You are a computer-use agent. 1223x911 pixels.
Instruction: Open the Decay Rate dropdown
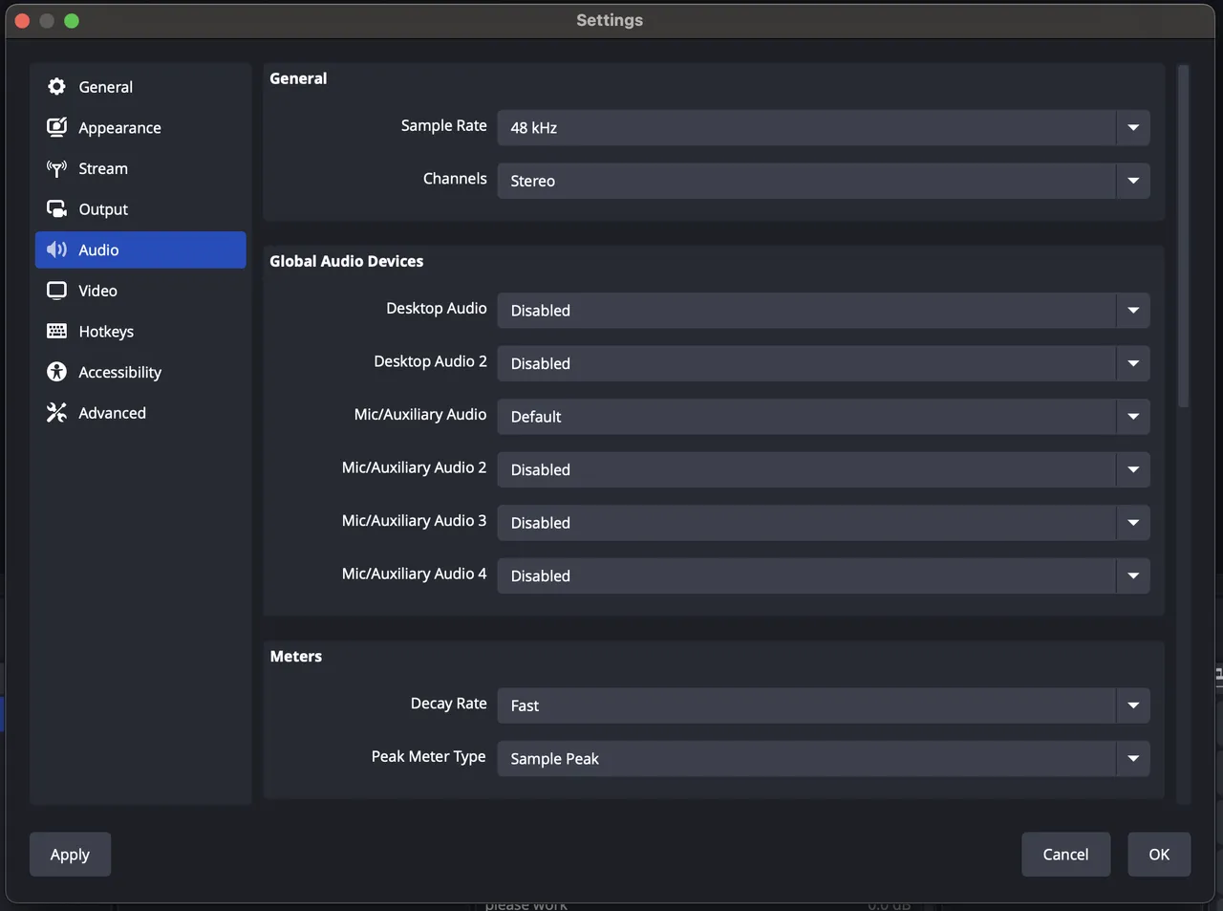tap(824, 705)
